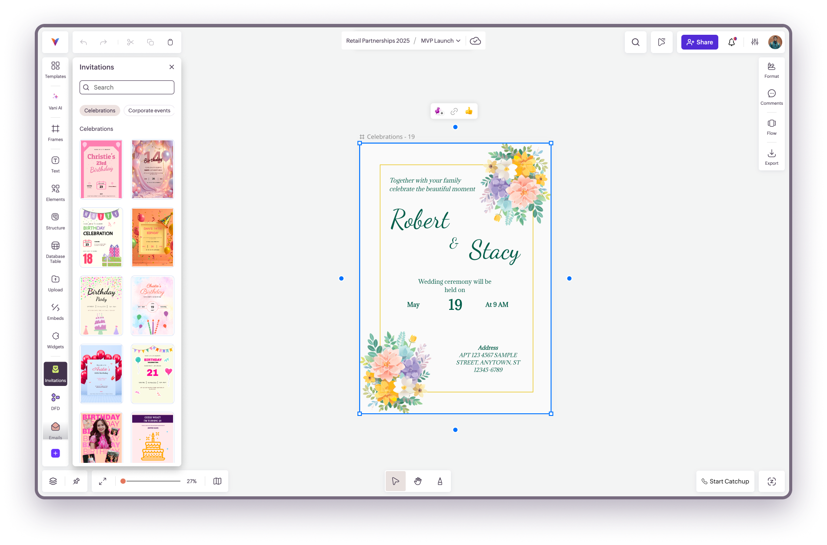Switch to Corporate events category
827x545 pixels.
149,110
